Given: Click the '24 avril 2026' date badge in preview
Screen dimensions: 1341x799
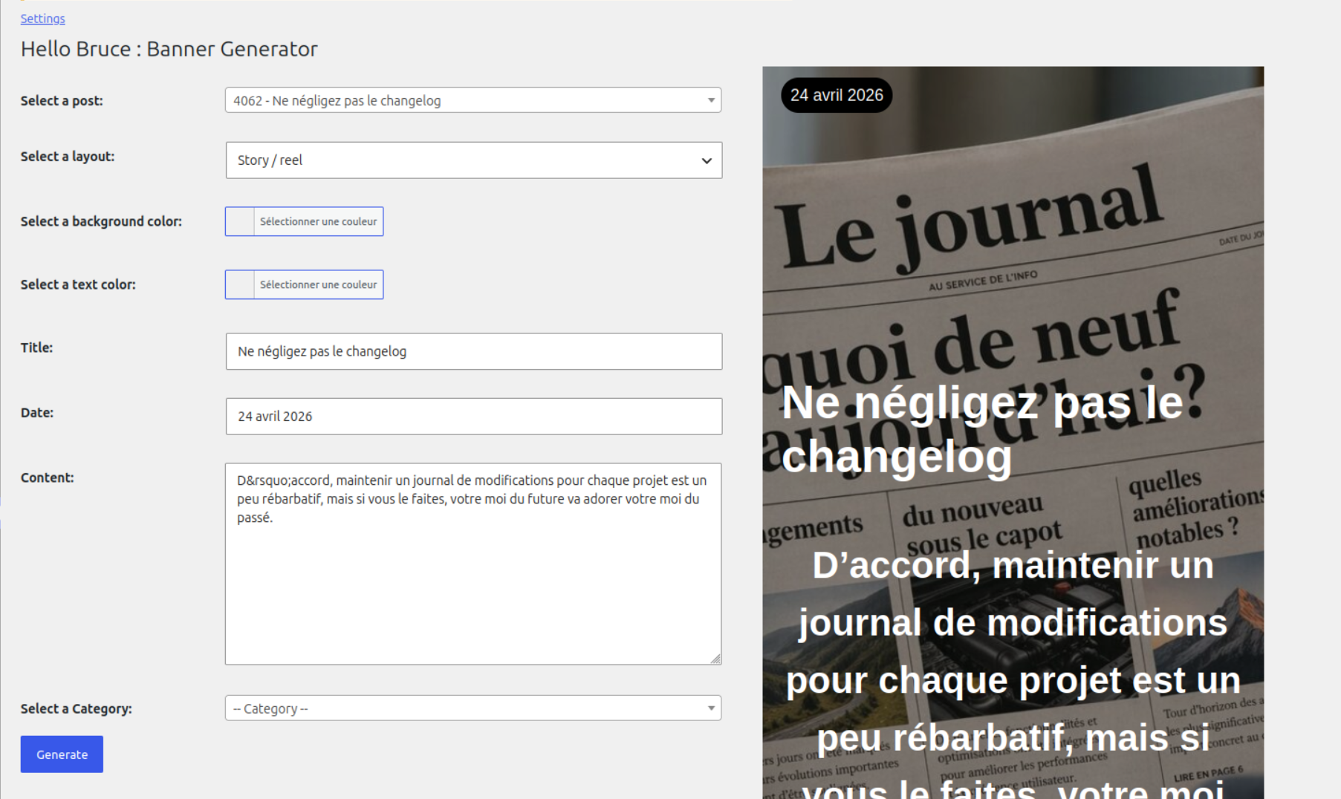Looking at the screenshot, I should pos(837,95).
